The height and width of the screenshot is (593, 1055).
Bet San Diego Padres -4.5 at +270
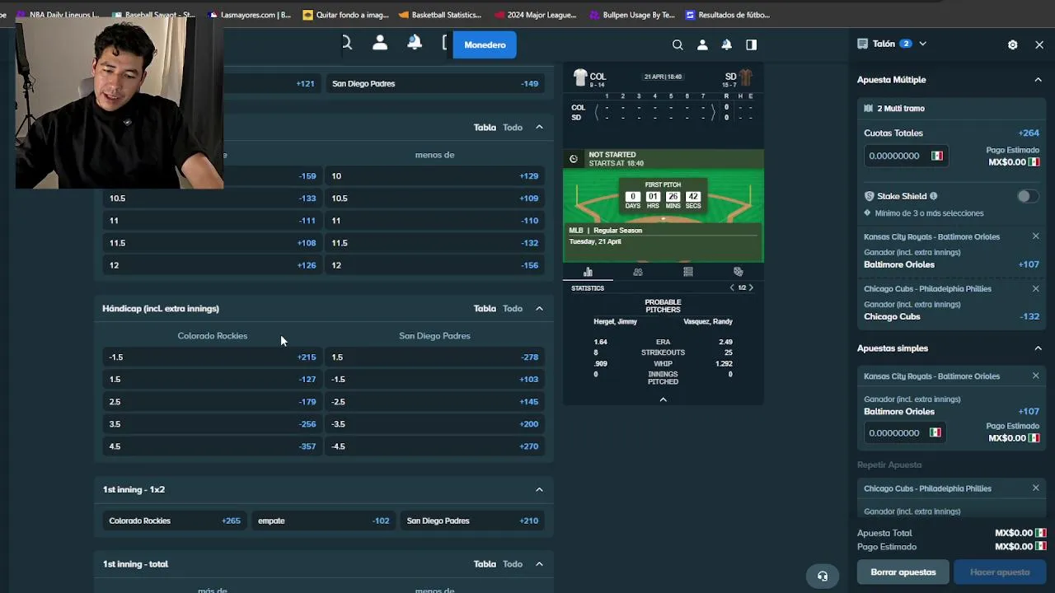coord(435,446)
